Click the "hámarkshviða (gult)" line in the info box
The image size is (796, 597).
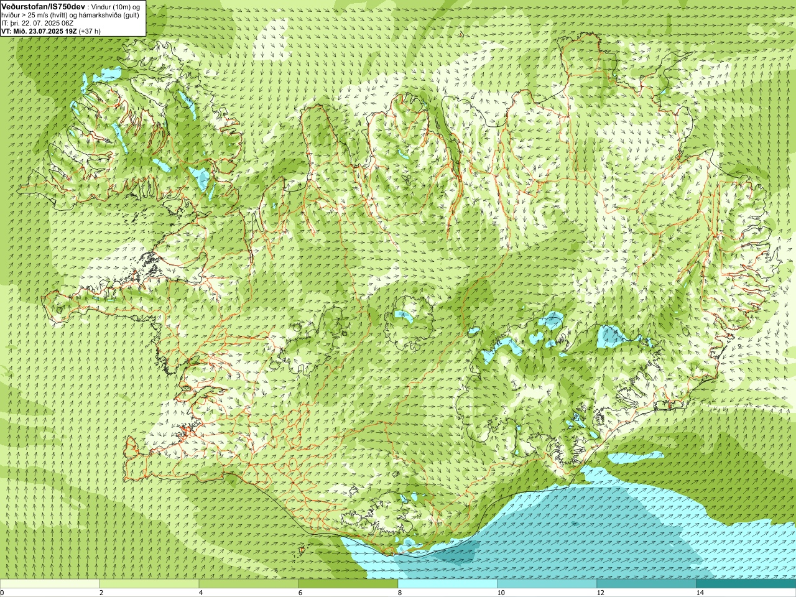(108, 15)
